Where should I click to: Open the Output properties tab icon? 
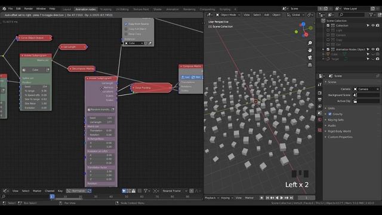coord(320,100)
